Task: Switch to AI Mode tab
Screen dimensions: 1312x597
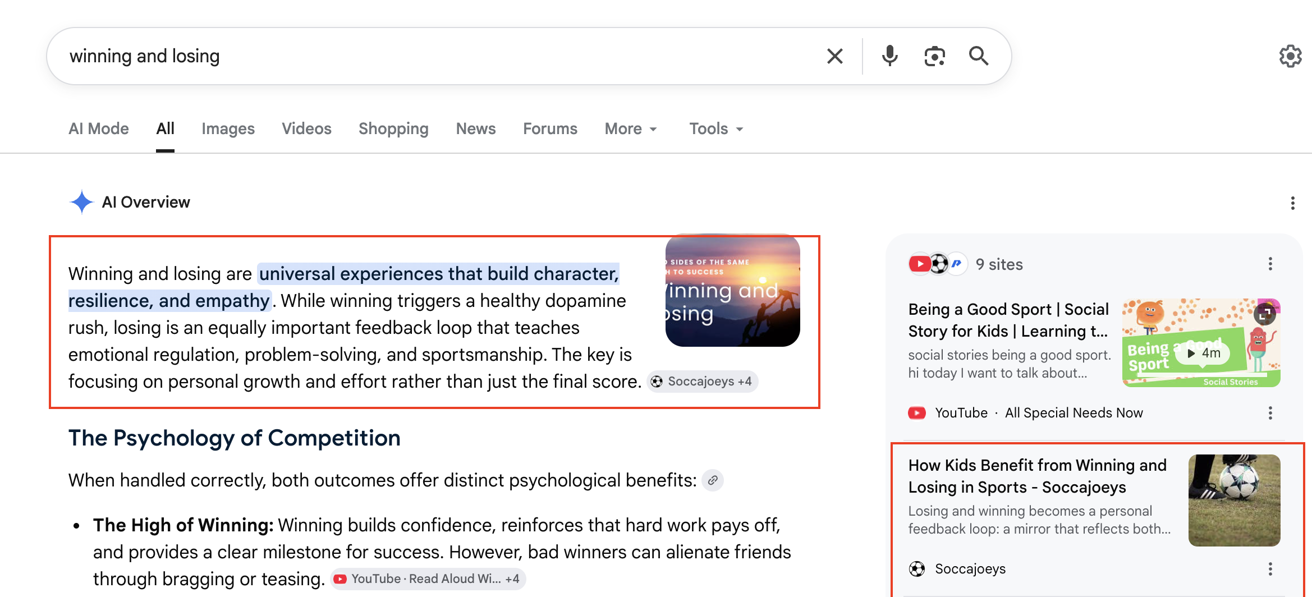Action: [99, 128]
